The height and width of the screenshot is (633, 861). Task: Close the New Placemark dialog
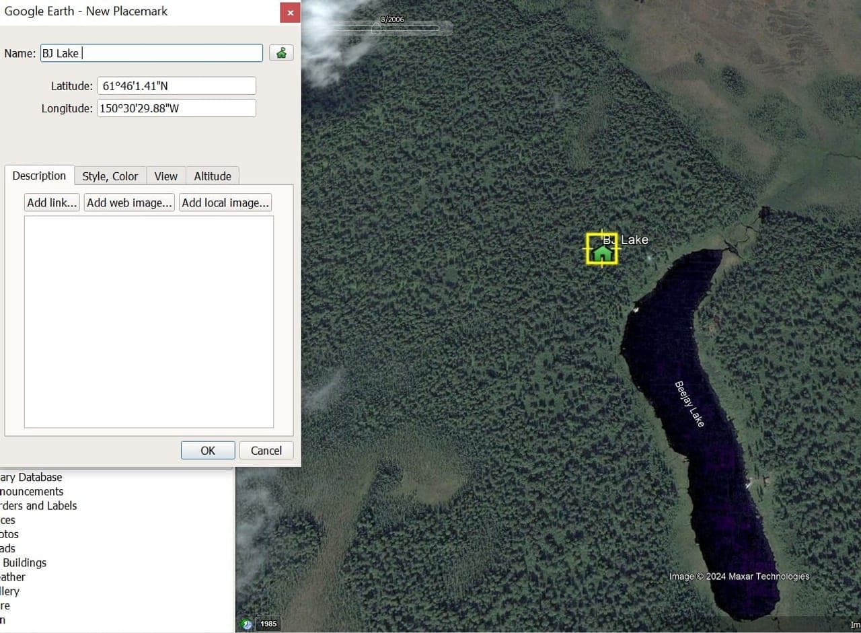290,12
